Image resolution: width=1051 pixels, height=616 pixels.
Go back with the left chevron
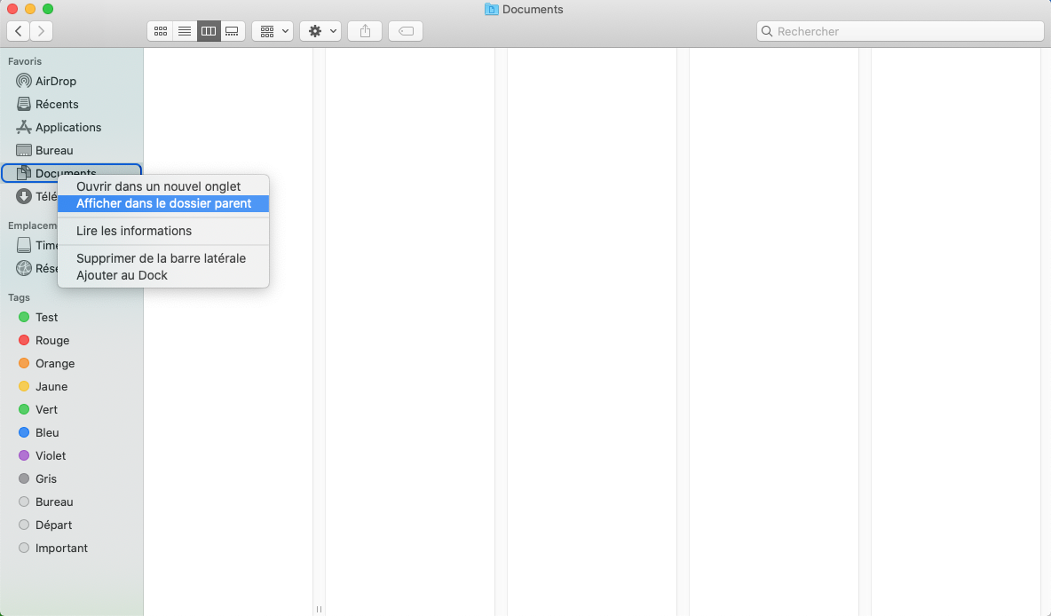click(x=19, y=31)
